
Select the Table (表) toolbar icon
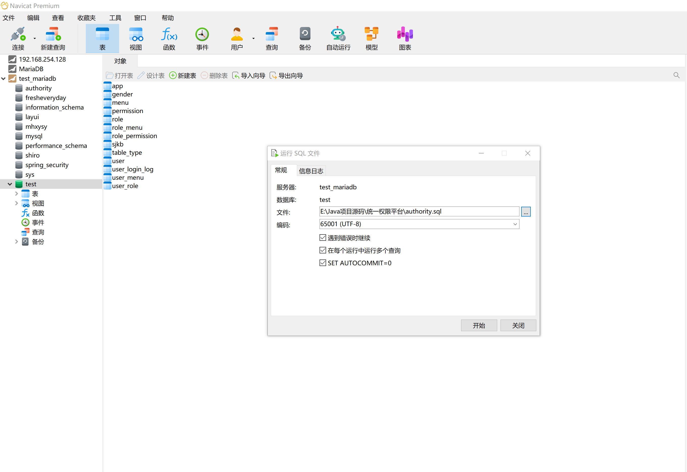pyautogui.click(x=102, y=38)
